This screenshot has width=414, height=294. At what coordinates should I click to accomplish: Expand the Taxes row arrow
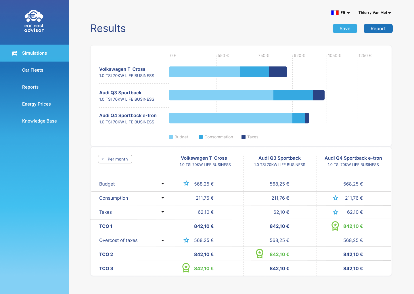[163, 212]
